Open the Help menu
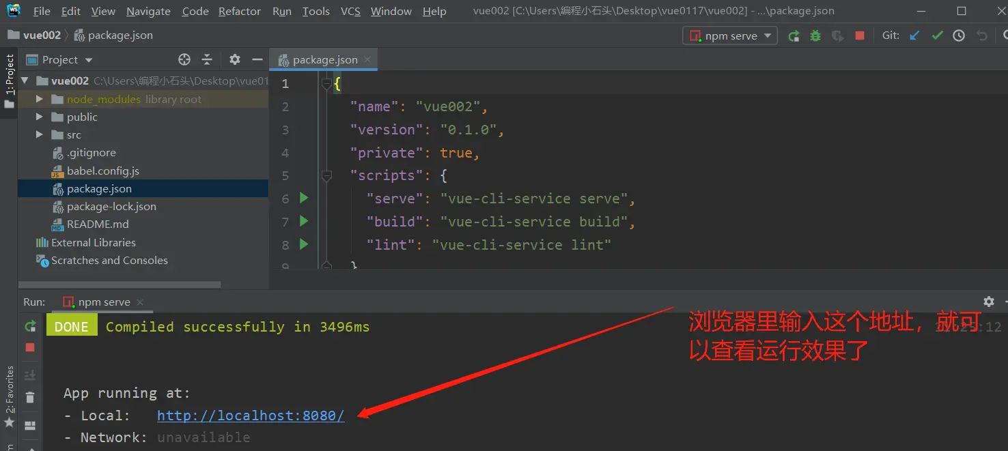This screenshot has width=1008, height=451. [x=434, y=11]
